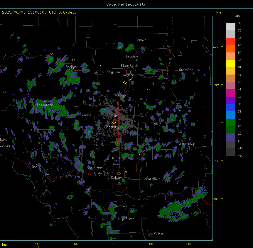This screenshot has height=248, width=253.
Task: Select the white asterisk marker above Limestone
Action: pos(45,102)
